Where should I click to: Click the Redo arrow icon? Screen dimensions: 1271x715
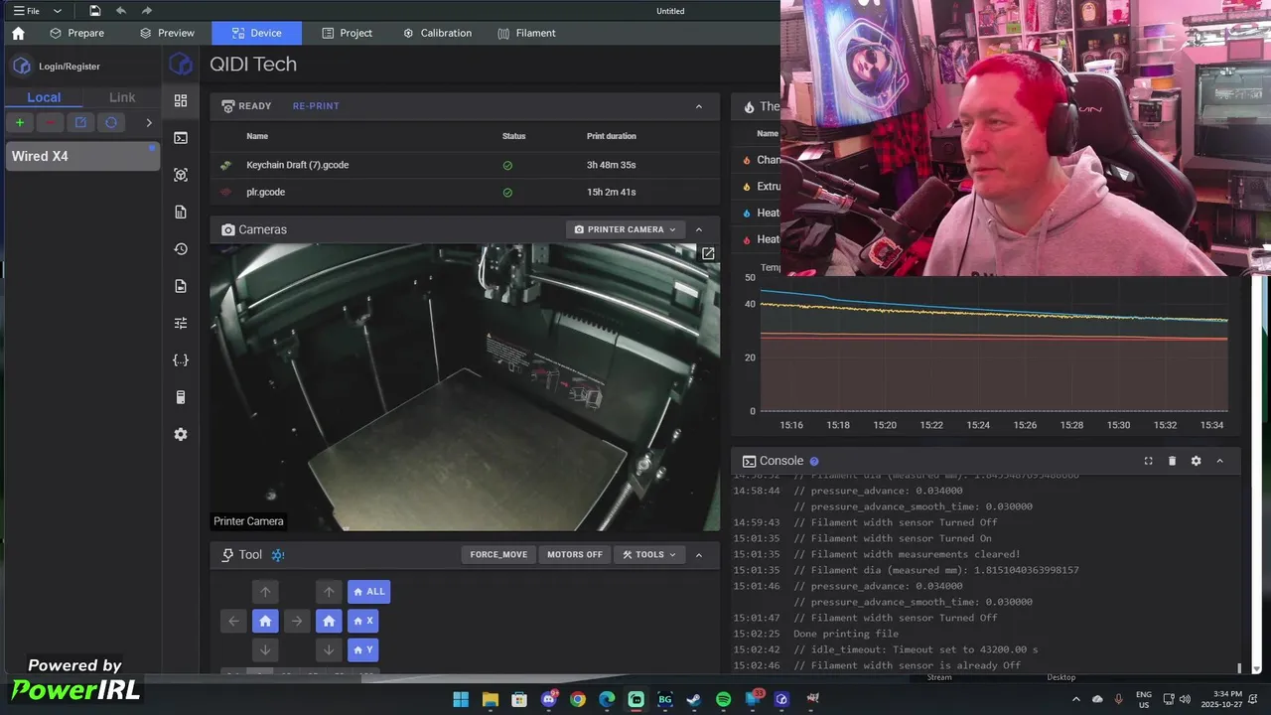[x=147, y=11]
